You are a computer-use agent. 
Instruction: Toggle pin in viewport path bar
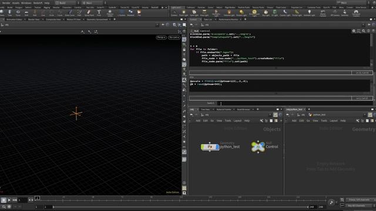tap(163, 25)
